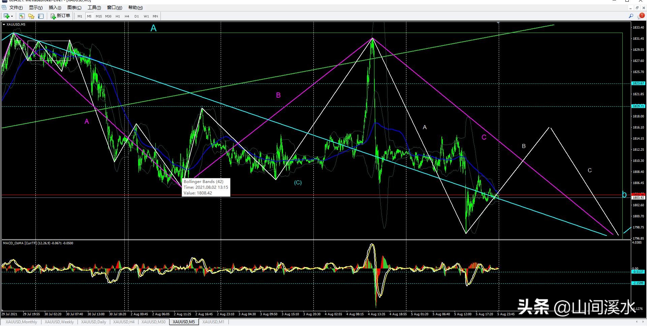Open the 显示(V) menu
Screen dimensions: 647x326
pos(36,7)
